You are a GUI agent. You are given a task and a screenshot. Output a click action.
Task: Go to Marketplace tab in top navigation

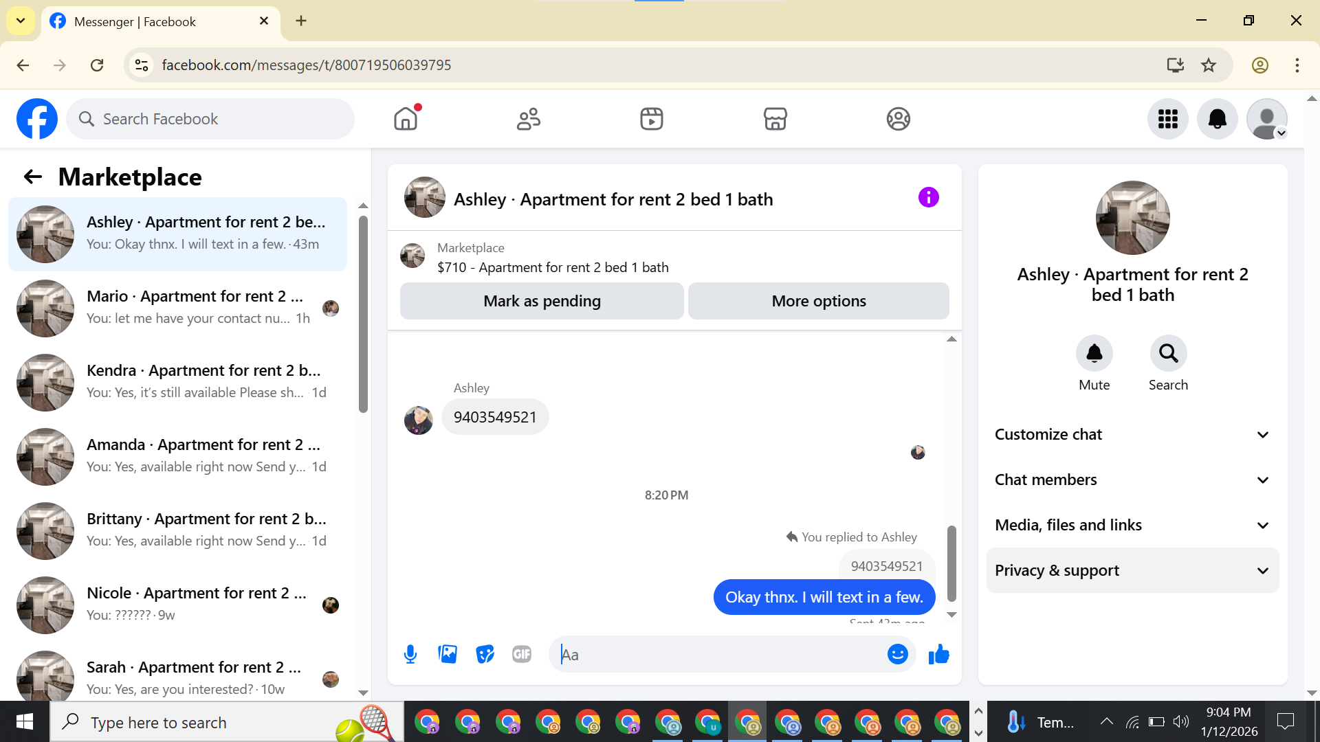775,119
